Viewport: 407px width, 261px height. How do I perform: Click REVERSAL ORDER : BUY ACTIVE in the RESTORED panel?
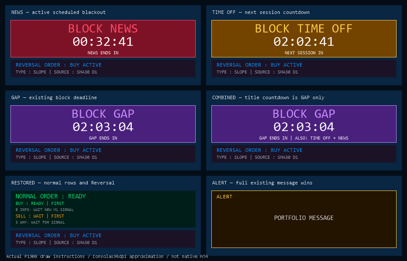pos(58,235)
